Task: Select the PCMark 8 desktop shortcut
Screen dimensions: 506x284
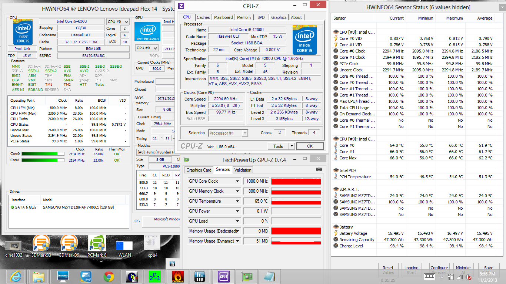Action: click(x=97, y=247)
